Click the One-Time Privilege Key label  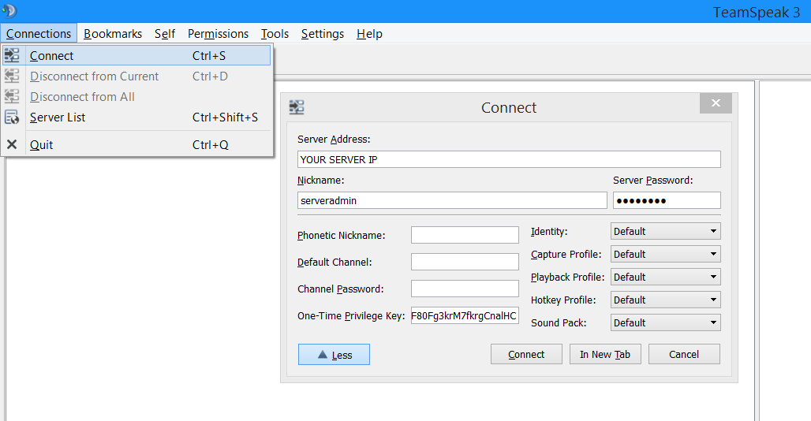point(351,315)
